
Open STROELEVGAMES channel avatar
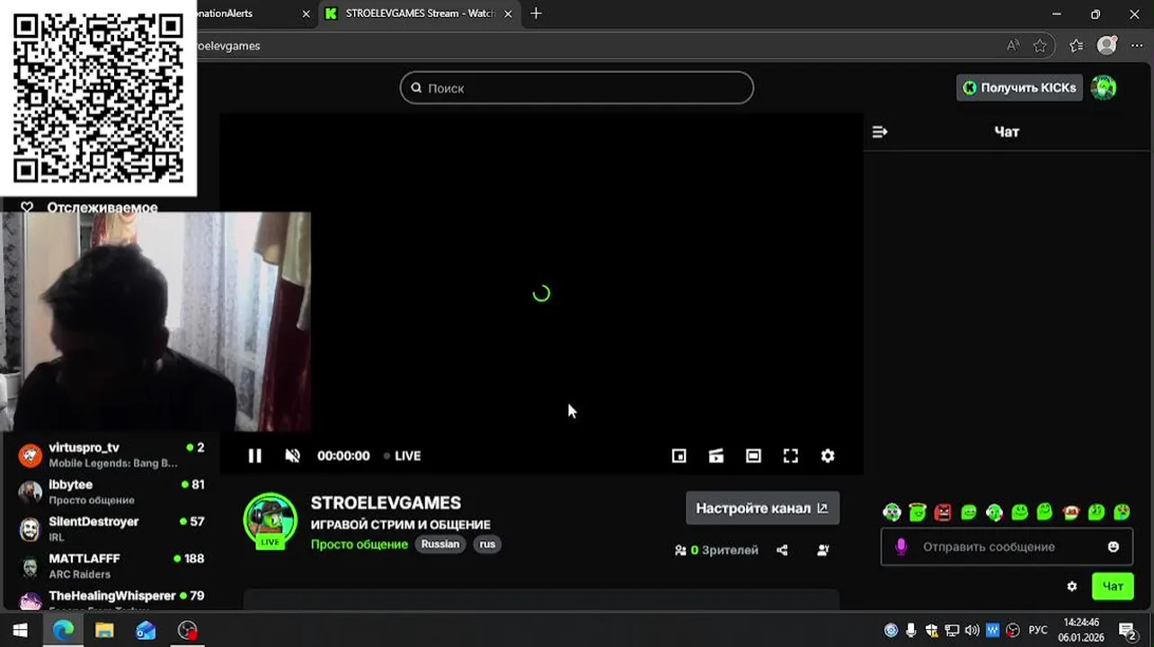point(271,520)
